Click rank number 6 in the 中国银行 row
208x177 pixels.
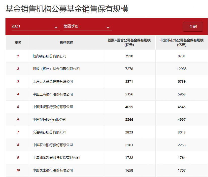pos(18,119)
